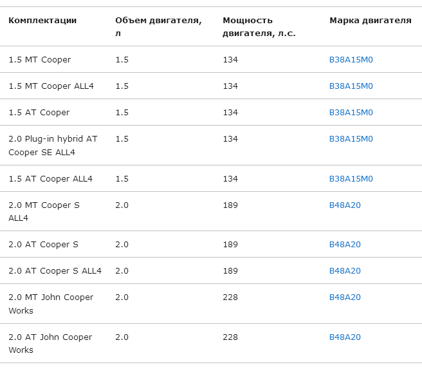Click B38A15M0 engine link in 1.5 MT Cooper ALL4 row
The height and width of the screenshot is (367, 422).
(351, 86)
